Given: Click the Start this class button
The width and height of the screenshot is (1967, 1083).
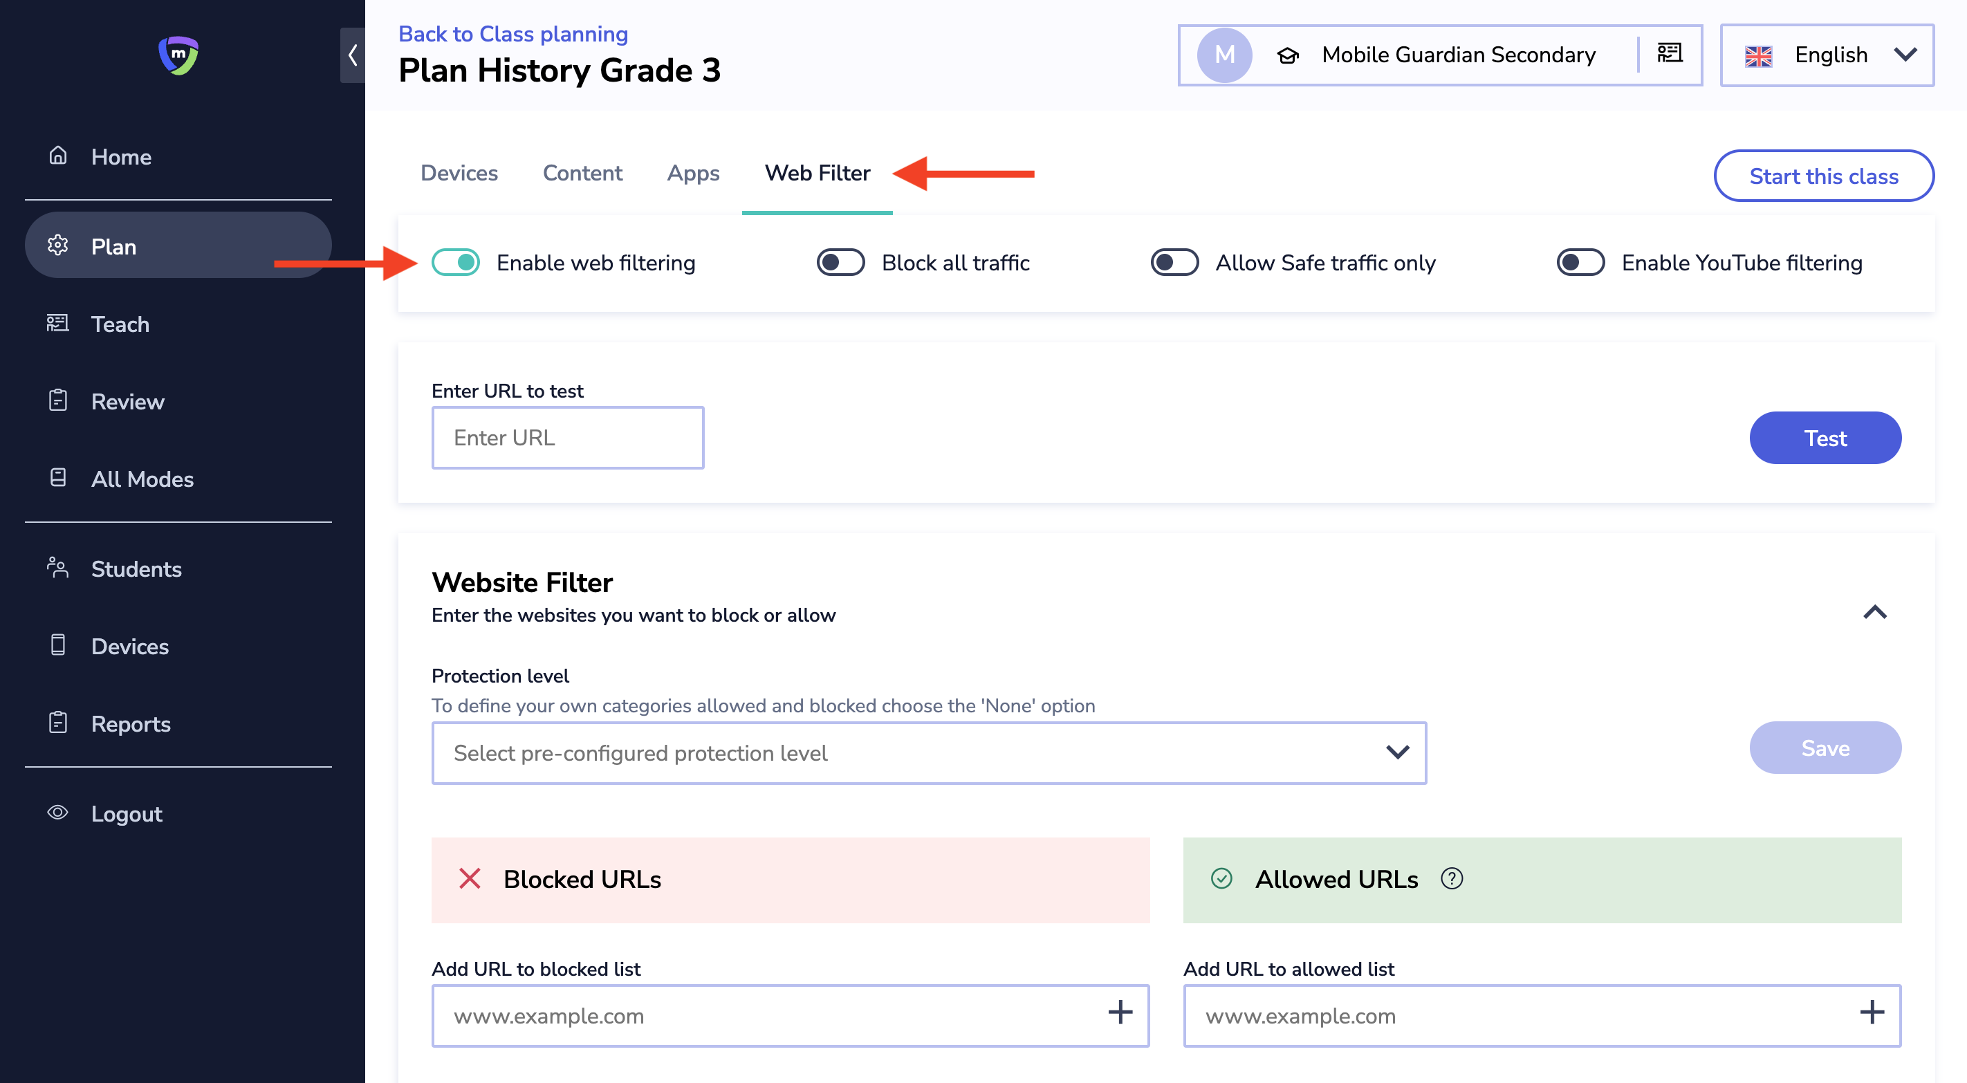Looking at the screenshot, I should 1823,176.
